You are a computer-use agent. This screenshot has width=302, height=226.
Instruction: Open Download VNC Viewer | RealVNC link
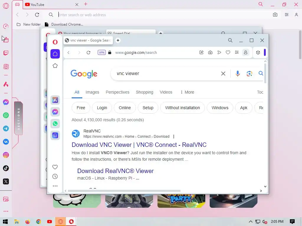click(139, 145)
